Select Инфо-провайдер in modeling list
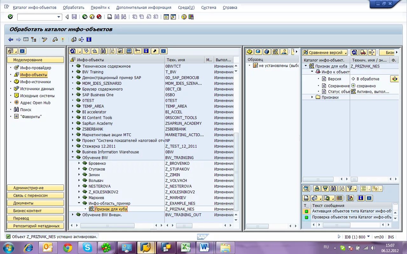This screenshot has height=254, width=407. coord(36,68)
